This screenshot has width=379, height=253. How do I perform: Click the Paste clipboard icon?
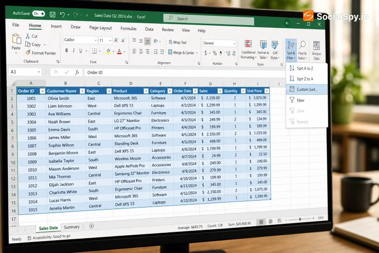16,40
